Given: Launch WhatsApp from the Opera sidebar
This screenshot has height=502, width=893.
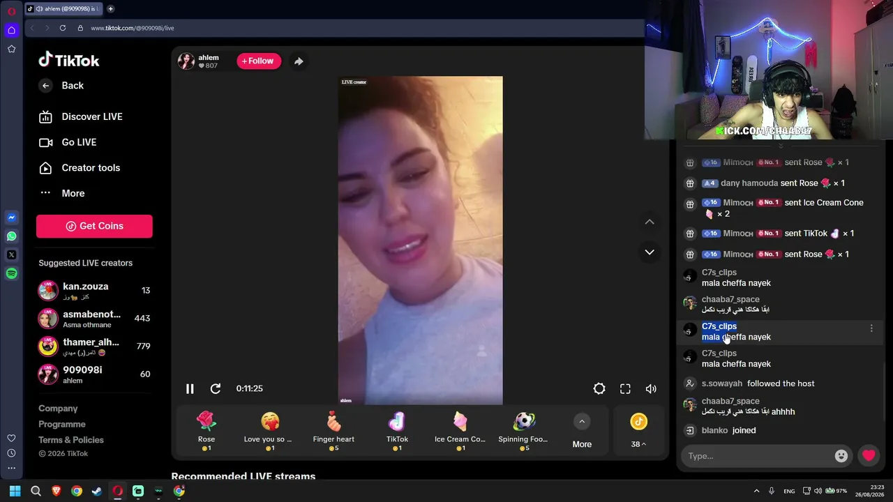Looking at the screenshot, I should [x=11, y=236].
